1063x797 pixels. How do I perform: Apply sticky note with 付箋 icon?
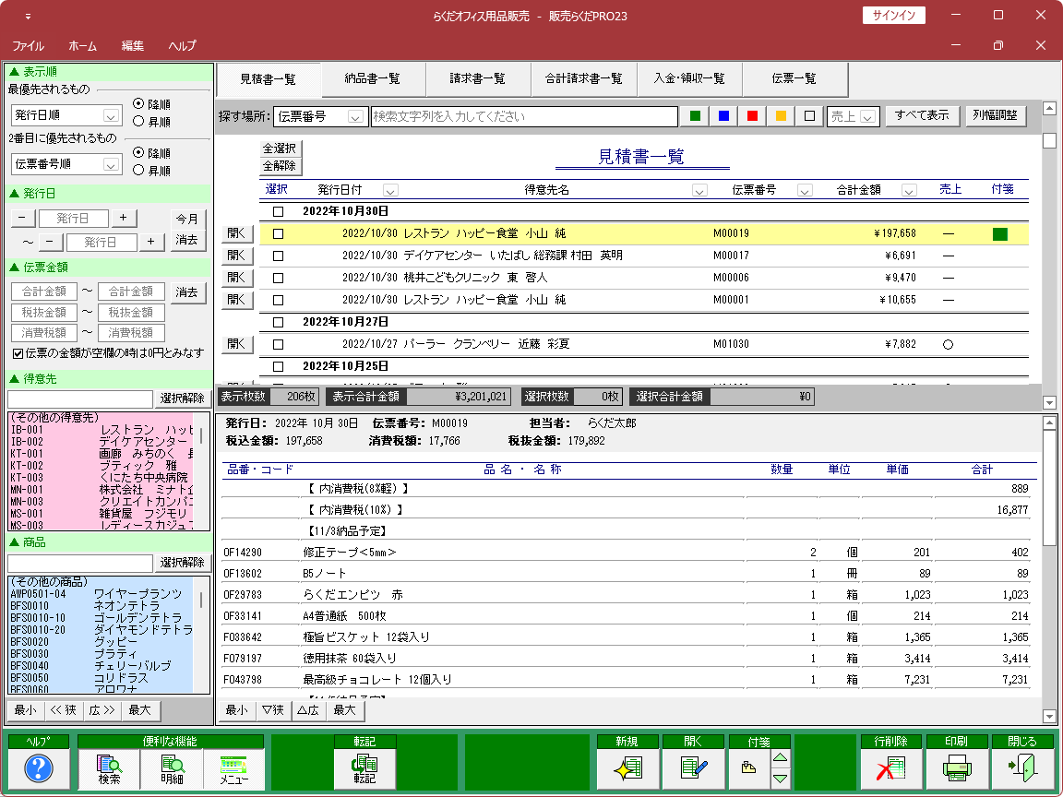[x=749, y=768]
